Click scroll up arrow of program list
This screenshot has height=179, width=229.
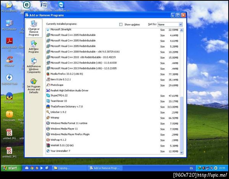coord(182,30)
